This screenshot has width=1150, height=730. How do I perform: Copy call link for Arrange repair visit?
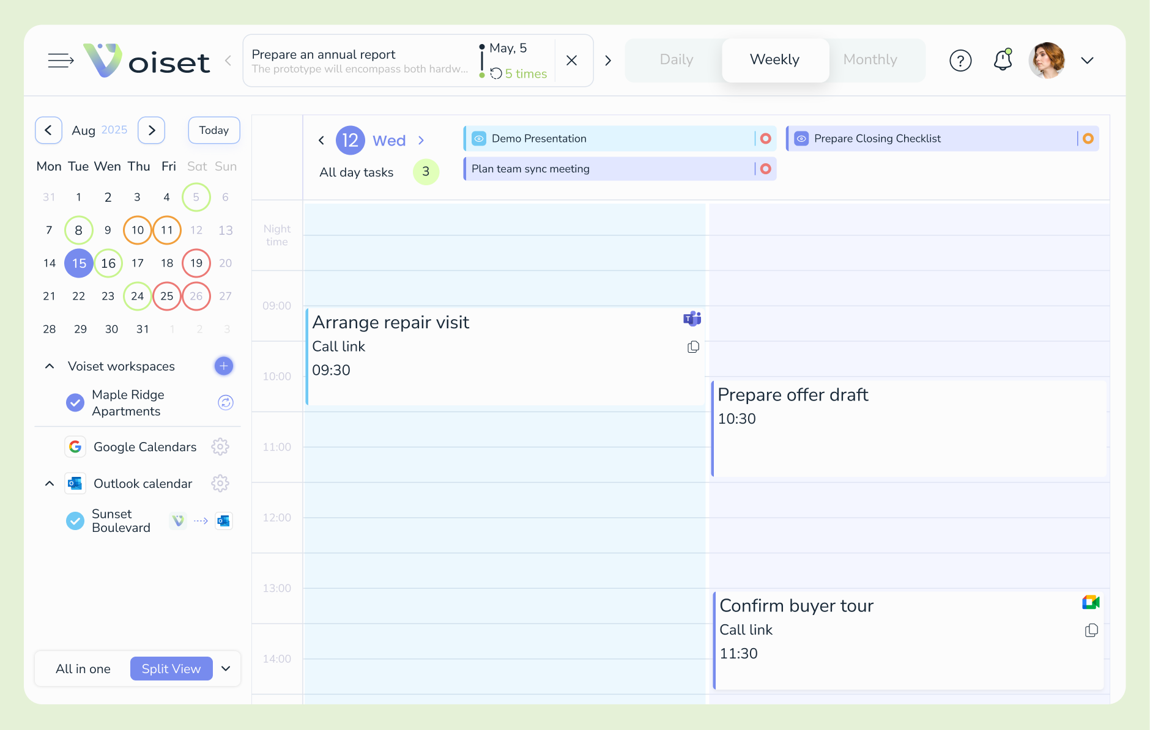693,347
